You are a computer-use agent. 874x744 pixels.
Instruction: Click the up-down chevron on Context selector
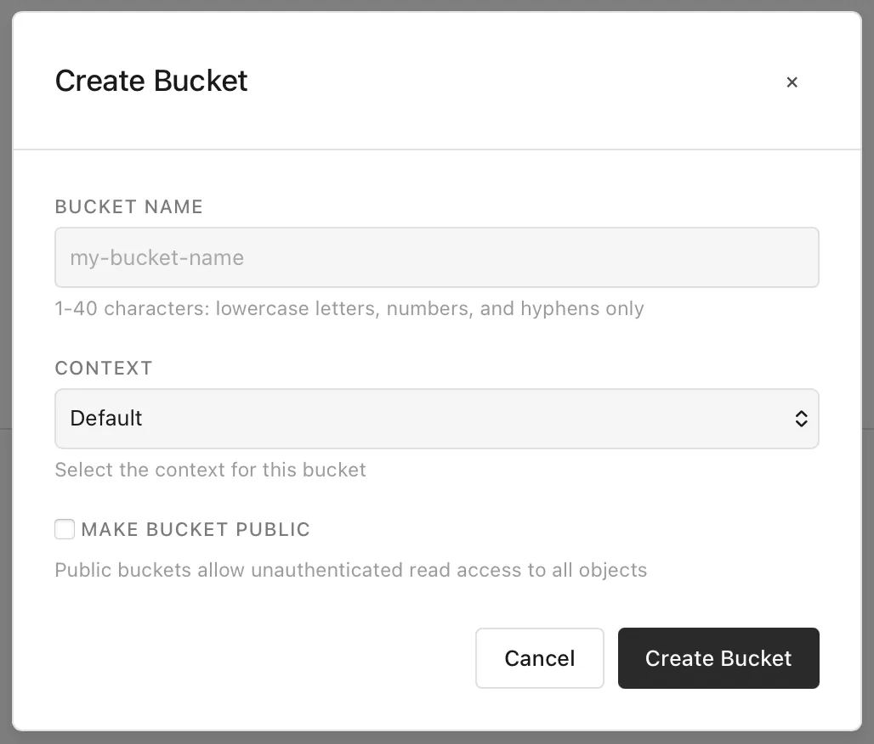[x=800, y=418]
